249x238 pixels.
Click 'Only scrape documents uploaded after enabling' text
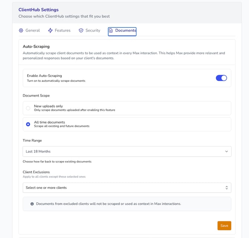pos(74,110)
